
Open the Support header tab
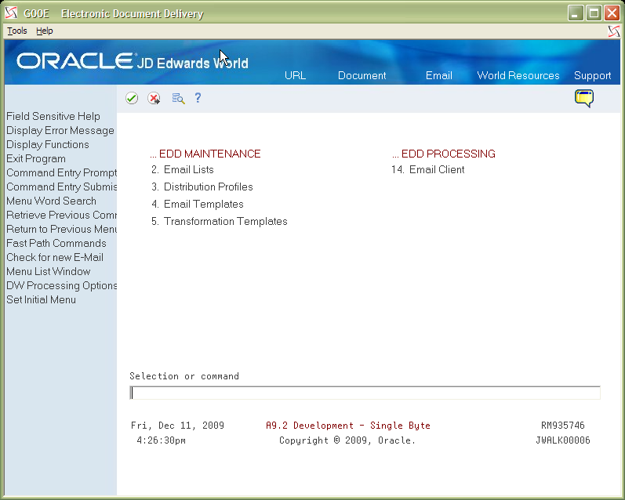[x=592, y=76]
